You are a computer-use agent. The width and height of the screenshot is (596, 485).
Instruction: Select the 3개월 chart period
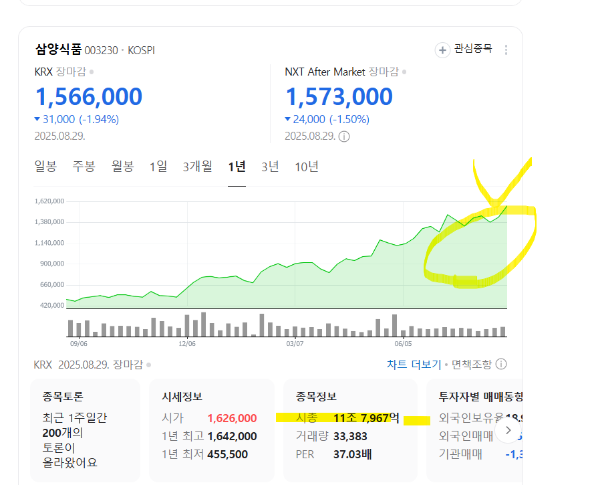click(x=197, y=167)
